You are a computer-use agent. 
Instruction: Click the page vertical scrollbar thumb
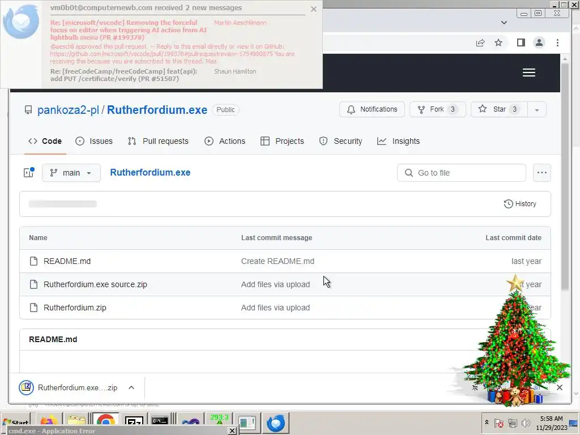565,177
